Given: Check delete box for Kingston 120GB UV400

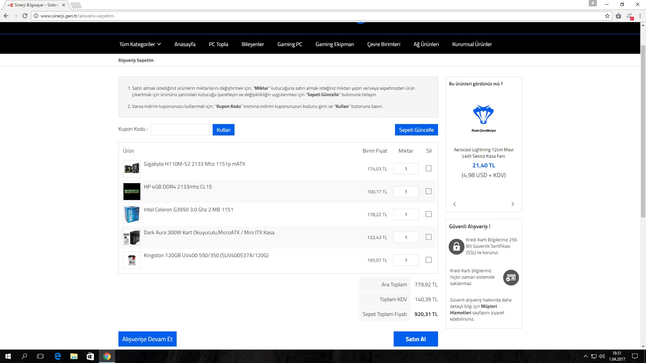Looking at the screenshot, I should pos(429,260).
